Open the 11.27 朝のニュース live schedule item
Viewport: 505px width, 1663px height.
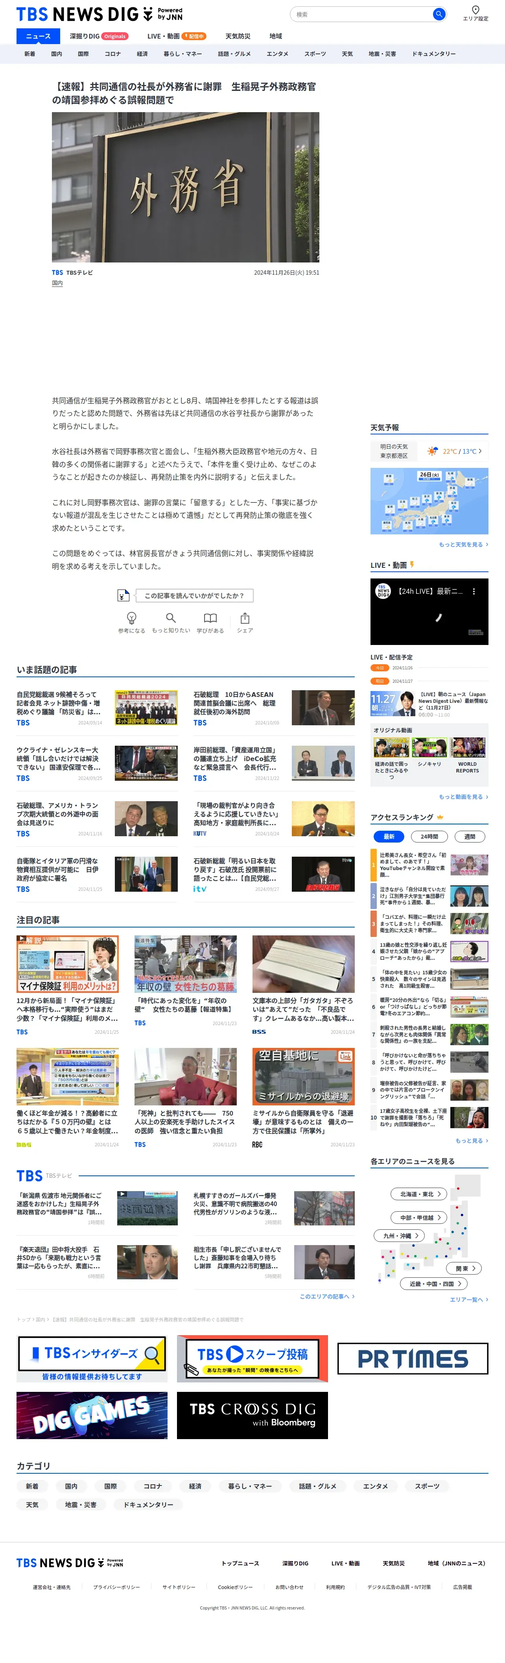(429, 704)
